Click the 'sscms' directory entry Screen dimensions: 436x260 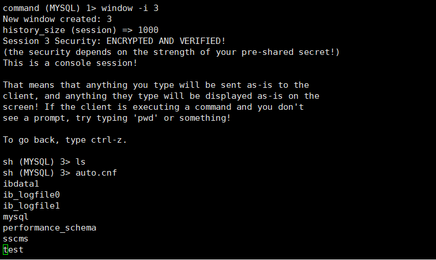[16, 239]
